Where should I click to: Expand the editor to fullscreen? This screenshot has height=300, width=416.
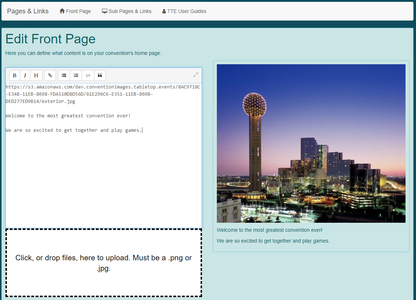click(x=196, y=75)
